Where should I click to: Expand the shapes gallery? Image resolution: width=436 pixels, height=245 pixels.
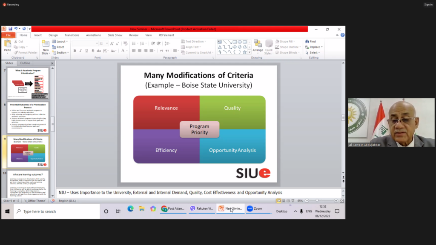tap(250, 52)
